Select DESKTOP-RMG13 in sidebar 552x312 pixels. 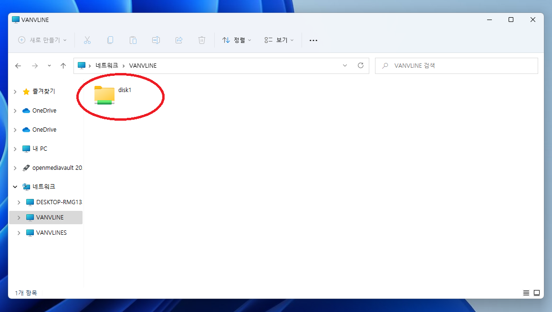click(59, 202)
